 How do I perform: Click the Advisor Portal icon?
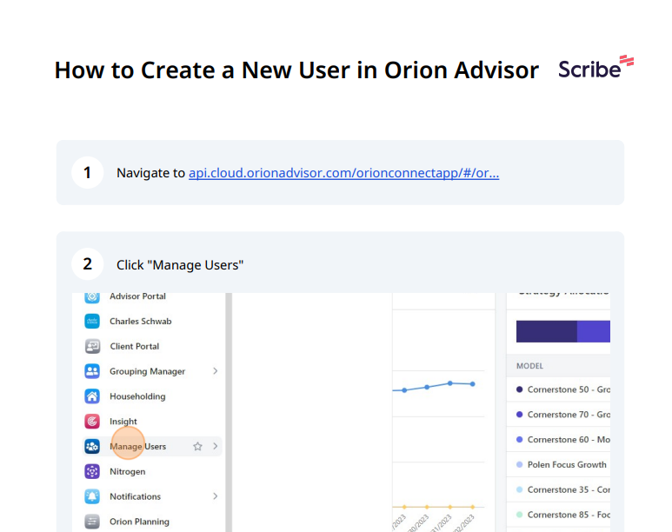(92, 296)
